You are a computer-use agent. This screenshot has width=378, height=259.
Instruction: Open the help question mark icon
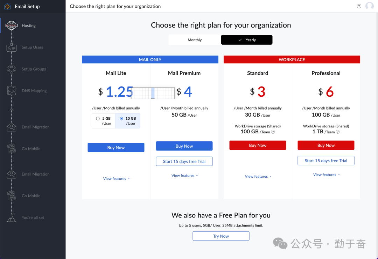coord(359,6)
